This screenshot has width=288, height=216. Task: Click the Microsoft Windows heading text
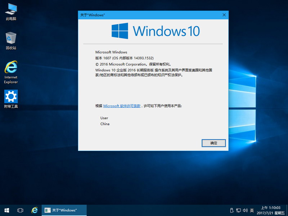[x=111, y=52]
